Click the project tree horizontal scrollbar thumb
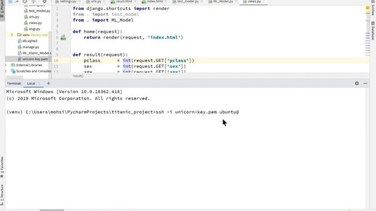The image size is (376, 211). tap(14, 77)
